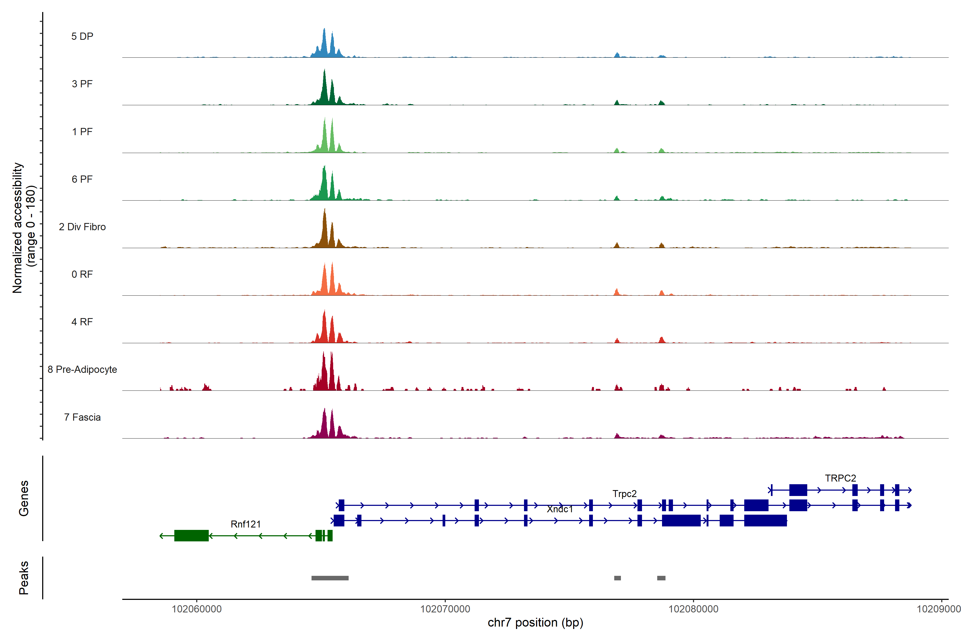Click the 102070000 axis tick label
Screen dimensions: 961x641
(445, 609)
